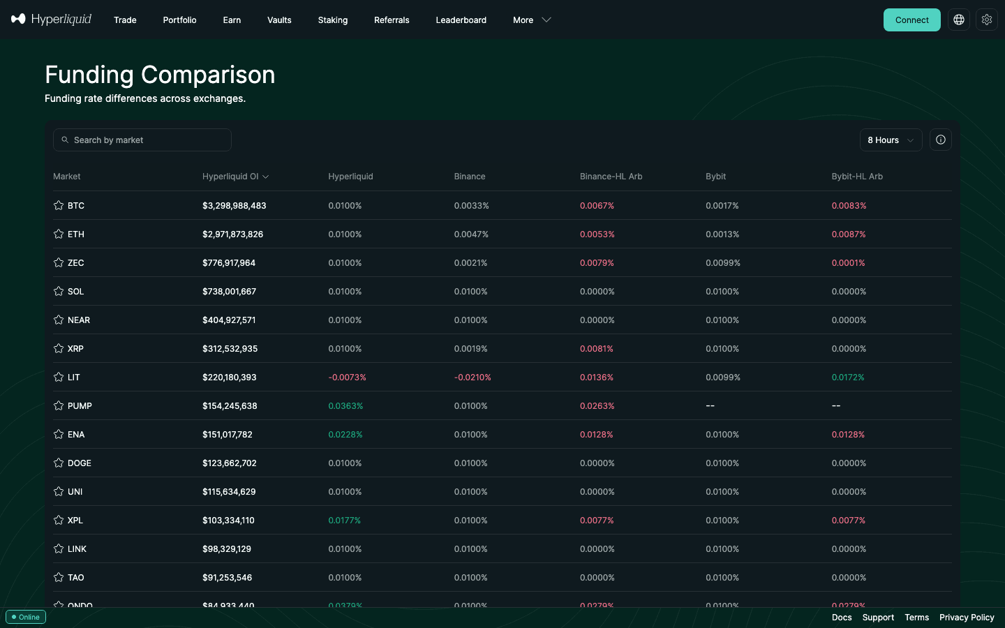Favorite the ETH market star
The height and width of the screenshot is (628, 1005).
59,234
